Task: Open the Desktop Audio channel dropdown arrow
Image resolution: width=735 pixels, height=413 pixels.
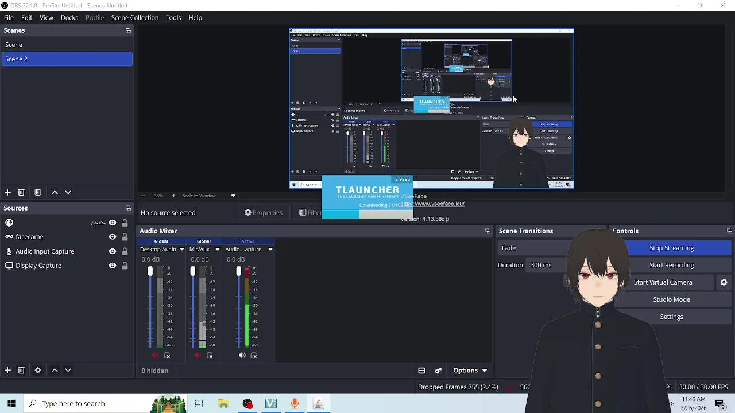Action: 181,250
